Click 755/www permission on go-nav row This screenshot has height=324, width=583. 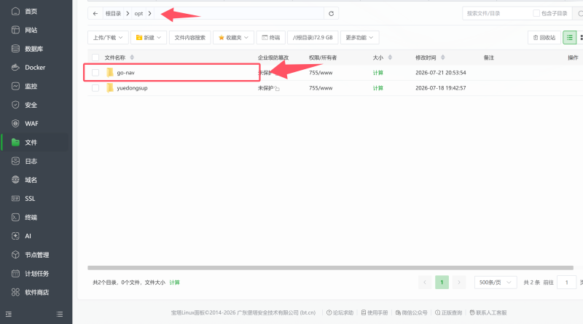(x=321, y=73)
